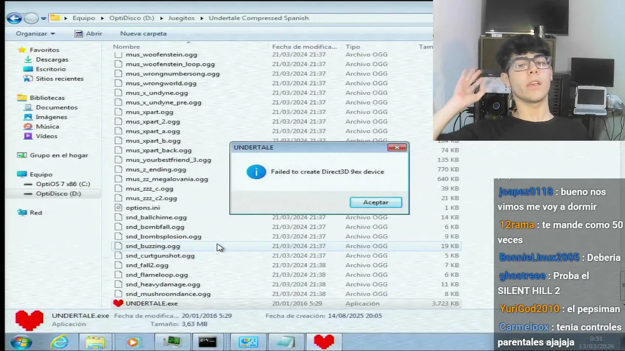Click the file icon beside snd_flameloop.ogg
The height and width of the screenshot is (351, 625).
118,274
